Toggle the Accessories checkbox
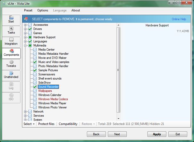194x142 pixels. click(x=30, y=25)
